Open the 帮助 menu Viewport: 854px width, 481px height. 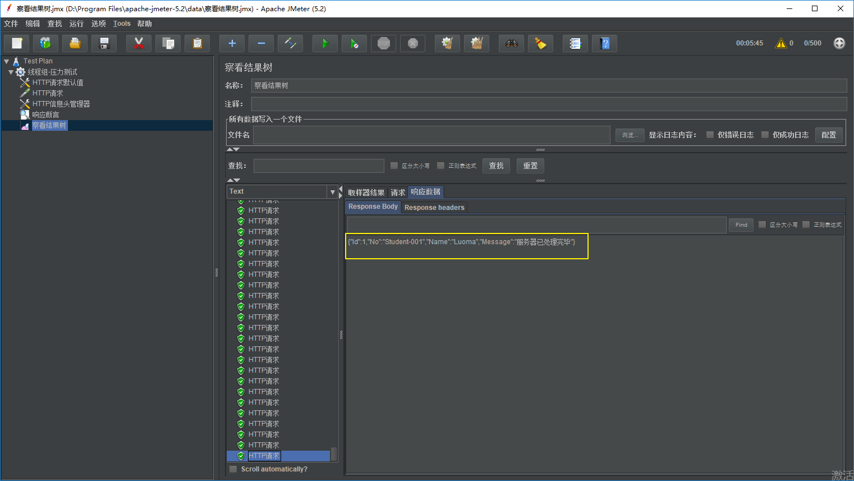(x=144, y=24)
